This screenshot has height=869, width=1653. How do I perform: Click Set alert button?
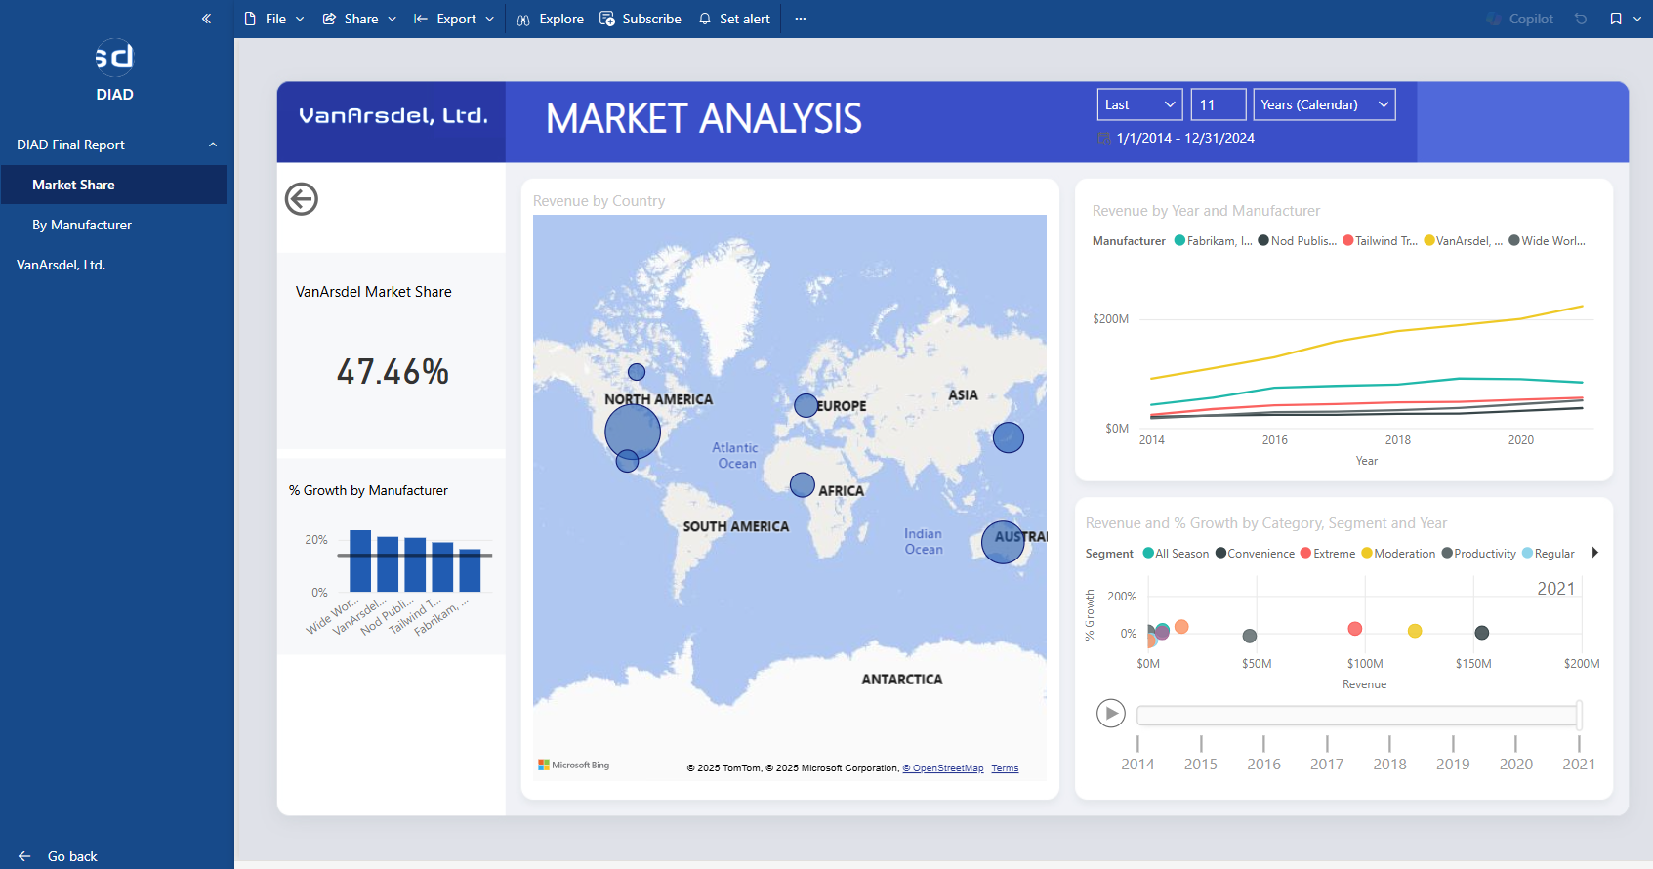tap(734, 19)
